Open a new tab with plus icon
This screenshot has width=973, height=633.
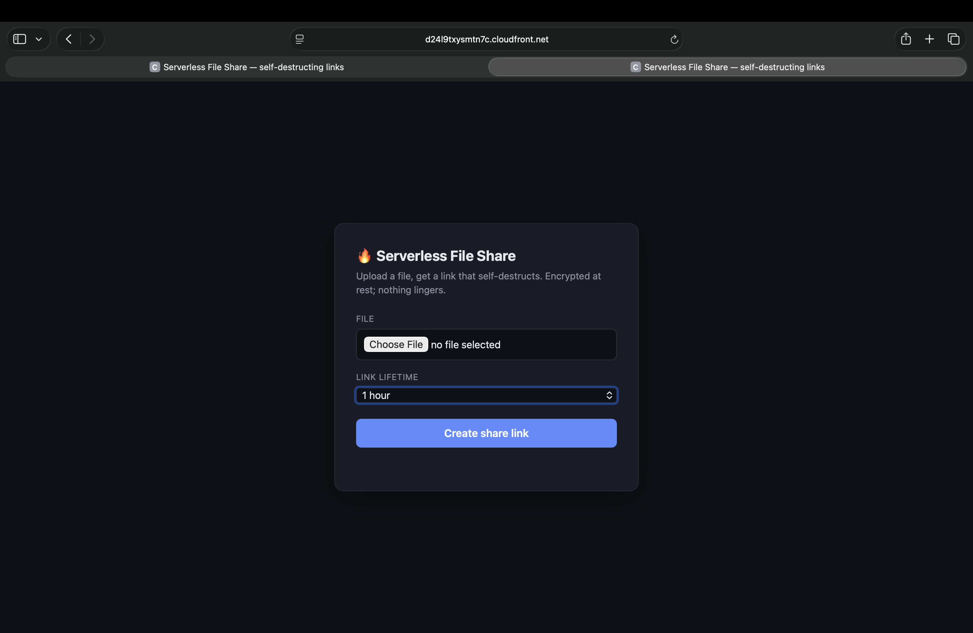point(930,39)
